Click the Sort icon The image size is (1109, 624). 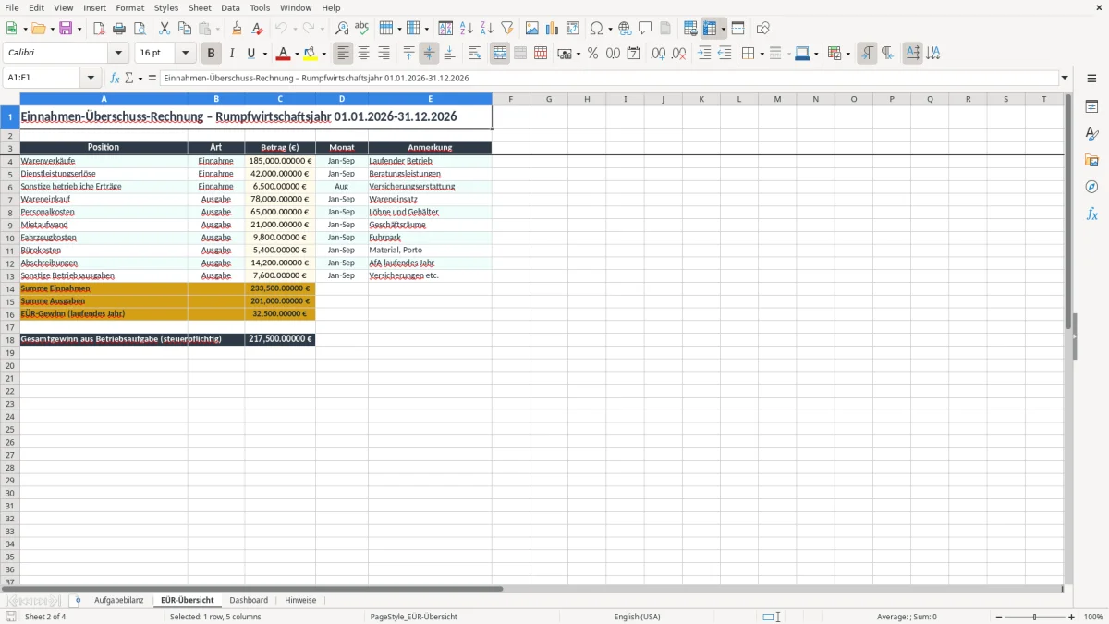pyautogui.click(x=445, y=29)
